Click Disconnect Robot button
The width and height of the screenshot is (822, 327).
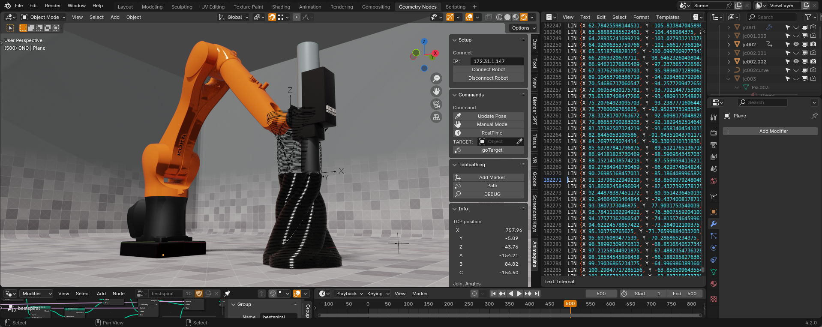(x=489, y=78)
